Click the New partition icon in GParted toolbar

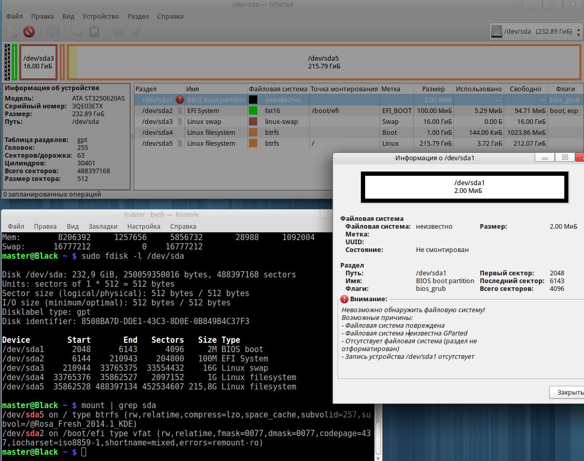(11, 32)
